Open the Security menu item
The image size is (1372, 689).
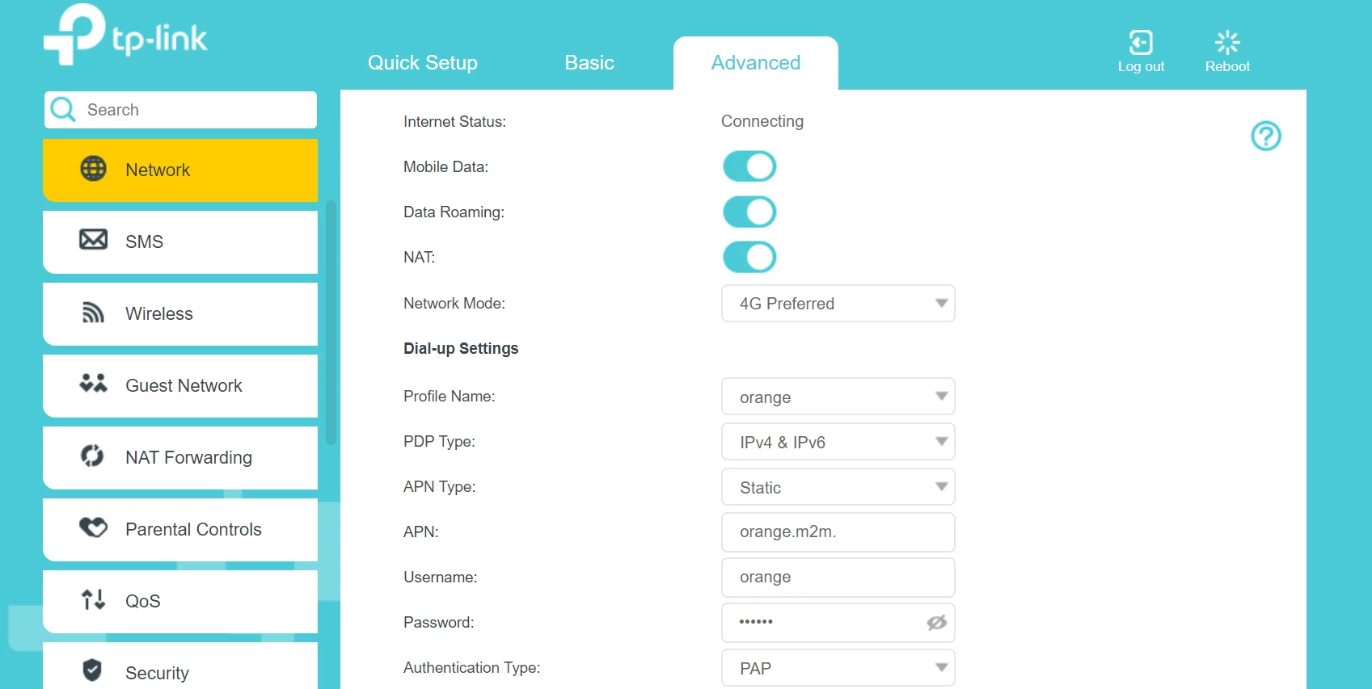[x=180, y=667]
